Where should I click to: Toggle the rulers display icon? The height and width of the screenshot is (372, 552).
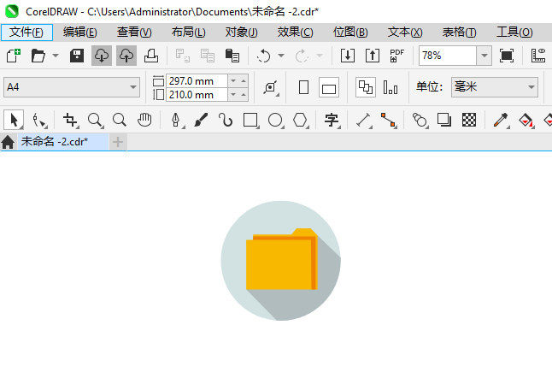538,56
